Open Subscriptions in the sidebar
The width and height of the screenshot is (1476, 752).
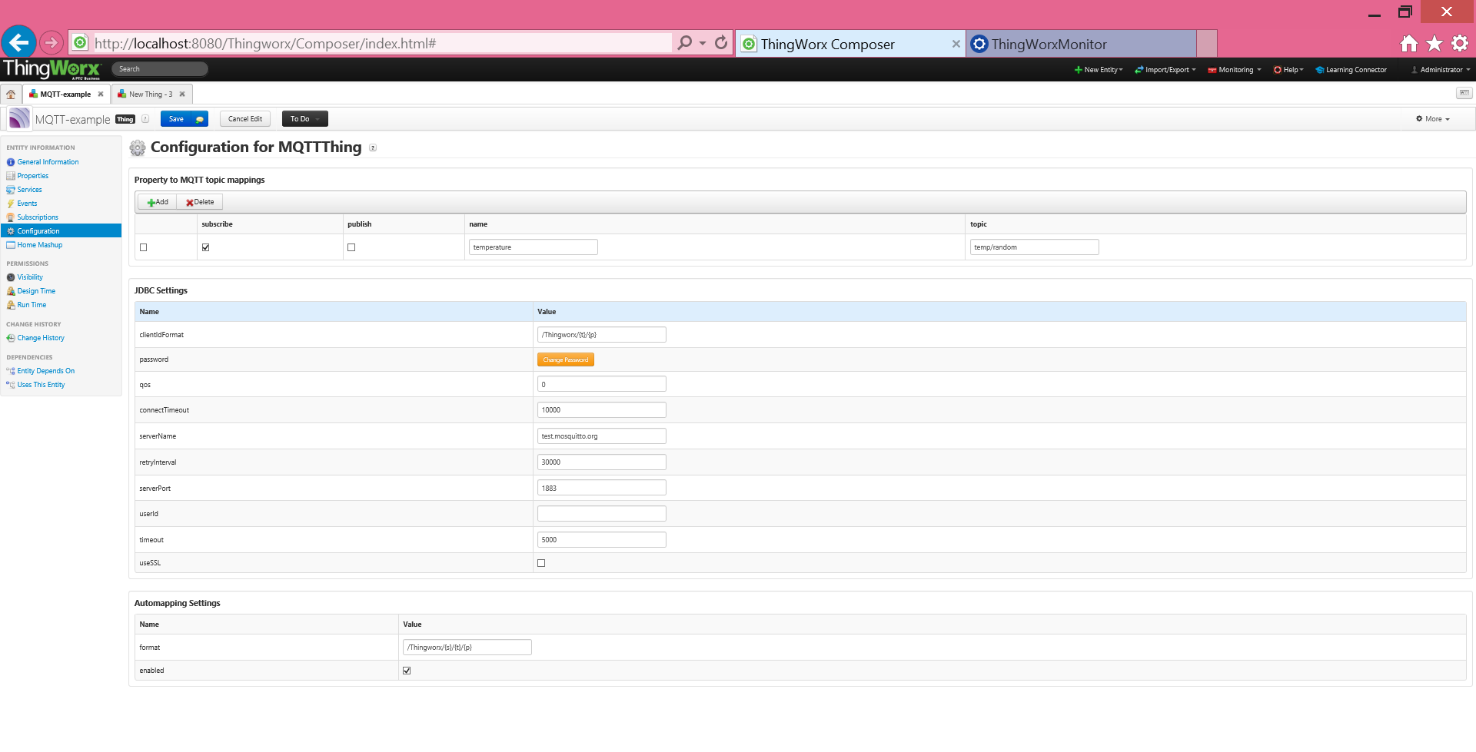[x=38, y=217]
